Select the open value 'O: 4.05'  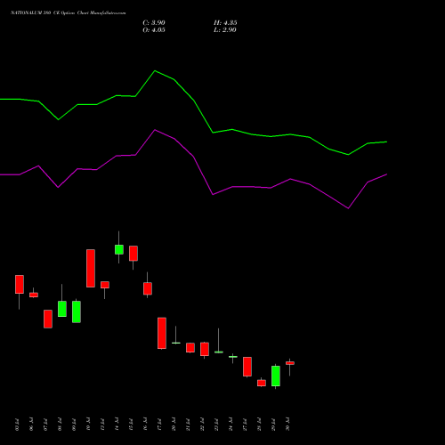[154, 30]
